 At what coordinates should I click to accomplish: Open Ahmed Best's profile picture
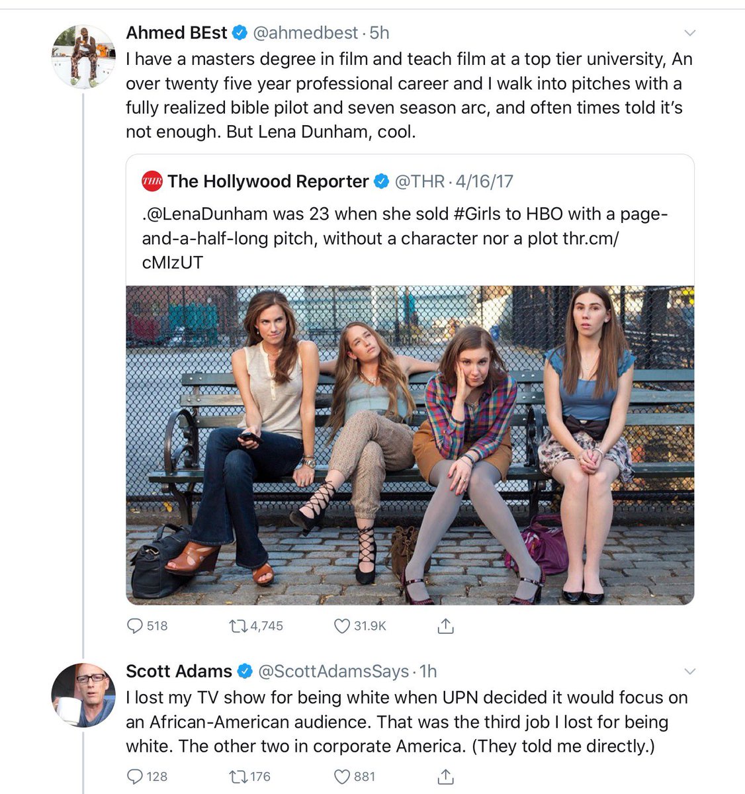pos(83,57)
